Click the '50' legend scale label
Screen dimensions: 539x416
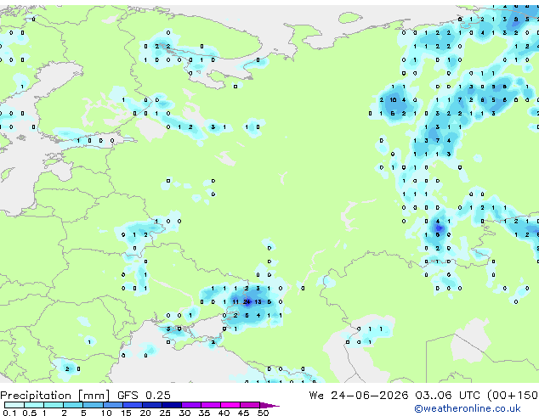[263, 413]
